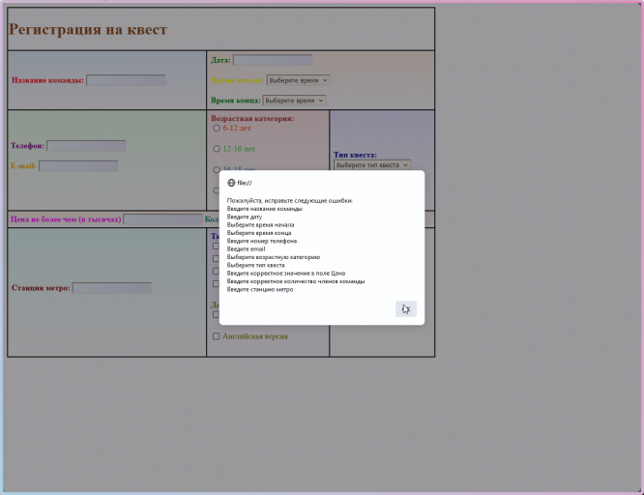
Task: Click error line 'Выберите время начала'
Action: coord(260,224)
